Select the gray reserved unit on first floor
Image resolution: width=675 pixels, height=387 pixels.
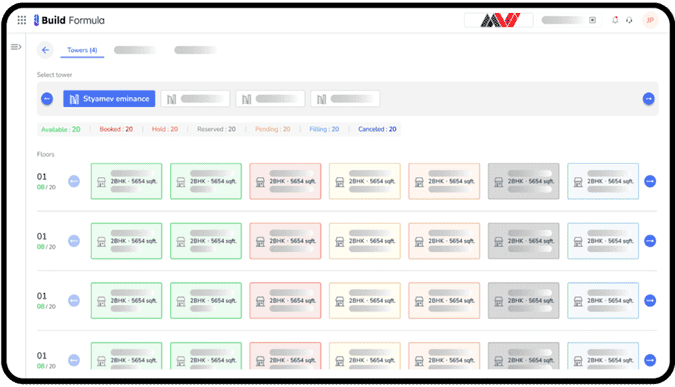[523, 182]
